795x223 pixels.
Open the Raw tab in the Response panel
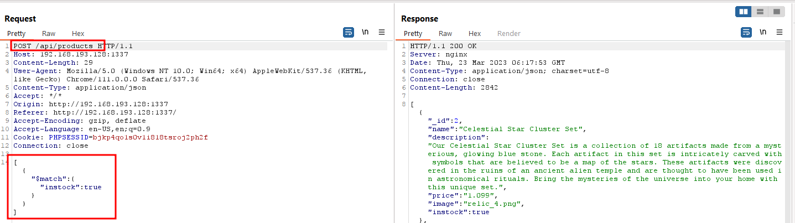445,34
